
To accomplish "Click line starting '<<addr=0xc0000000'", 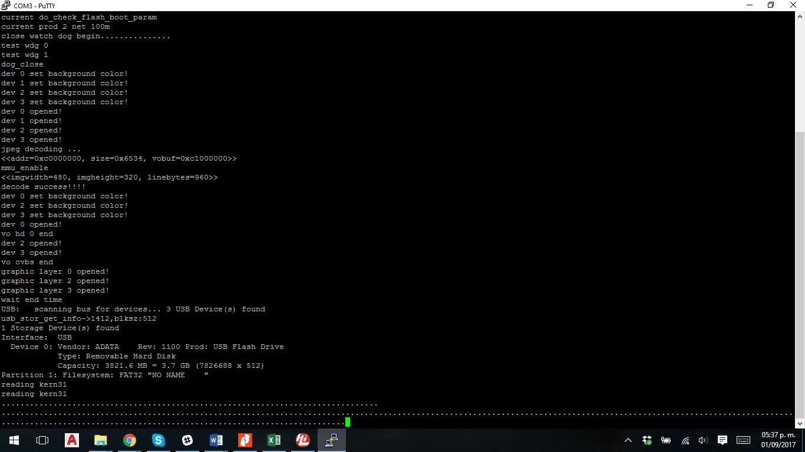I will pyautogui.click(x=119, y=158).
